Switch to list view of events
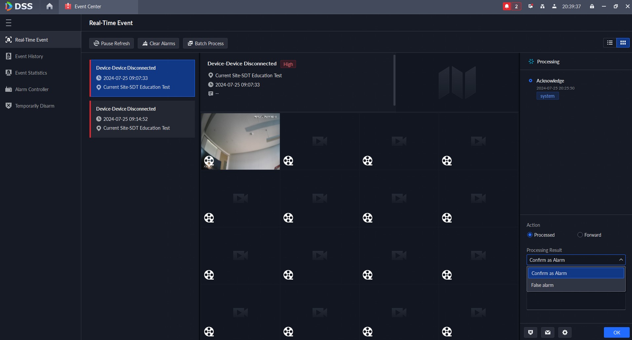632x340 pixels. pyautogui.click(x=610, y=43)
